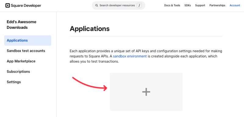Select Applications in the sidebar
This screenshot has height=117, width=244.
point(28,41)
